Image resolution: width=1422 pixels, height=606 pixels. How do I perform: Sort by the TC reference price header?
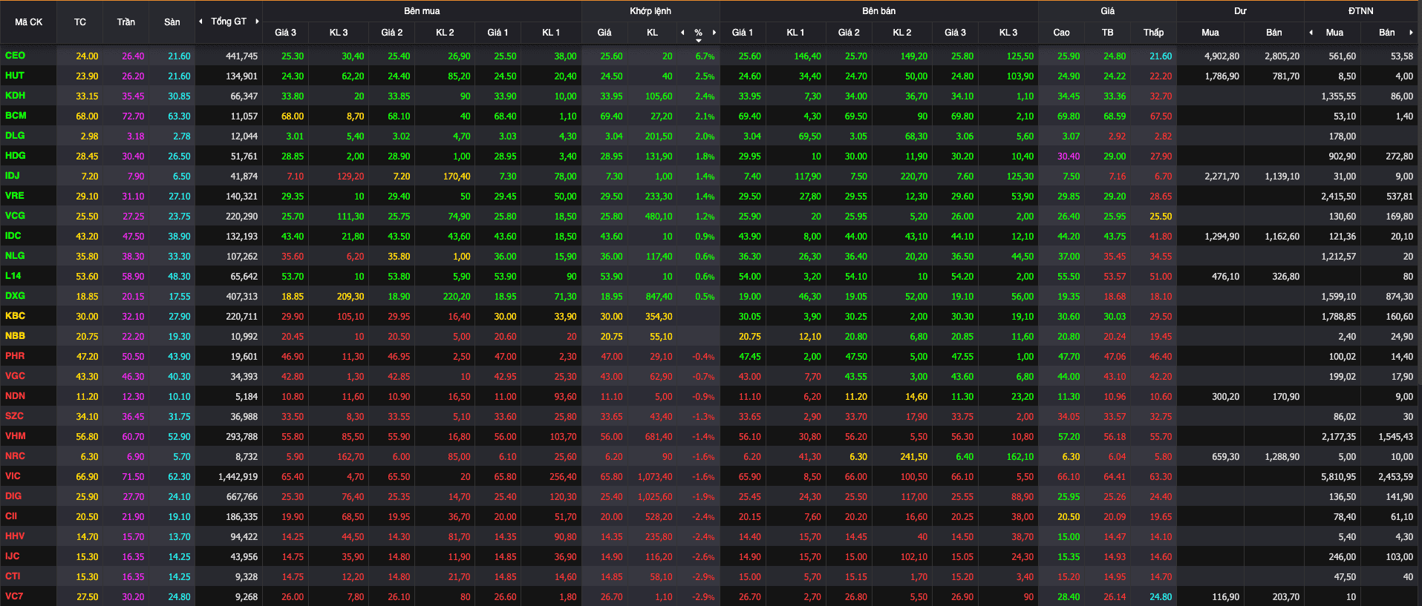(x=80, y=22)
